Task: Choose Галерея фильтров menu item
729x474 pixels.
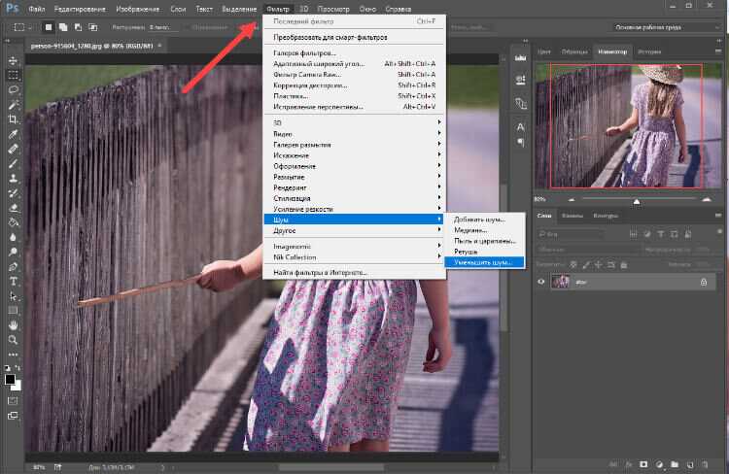Action: point(354,53)
